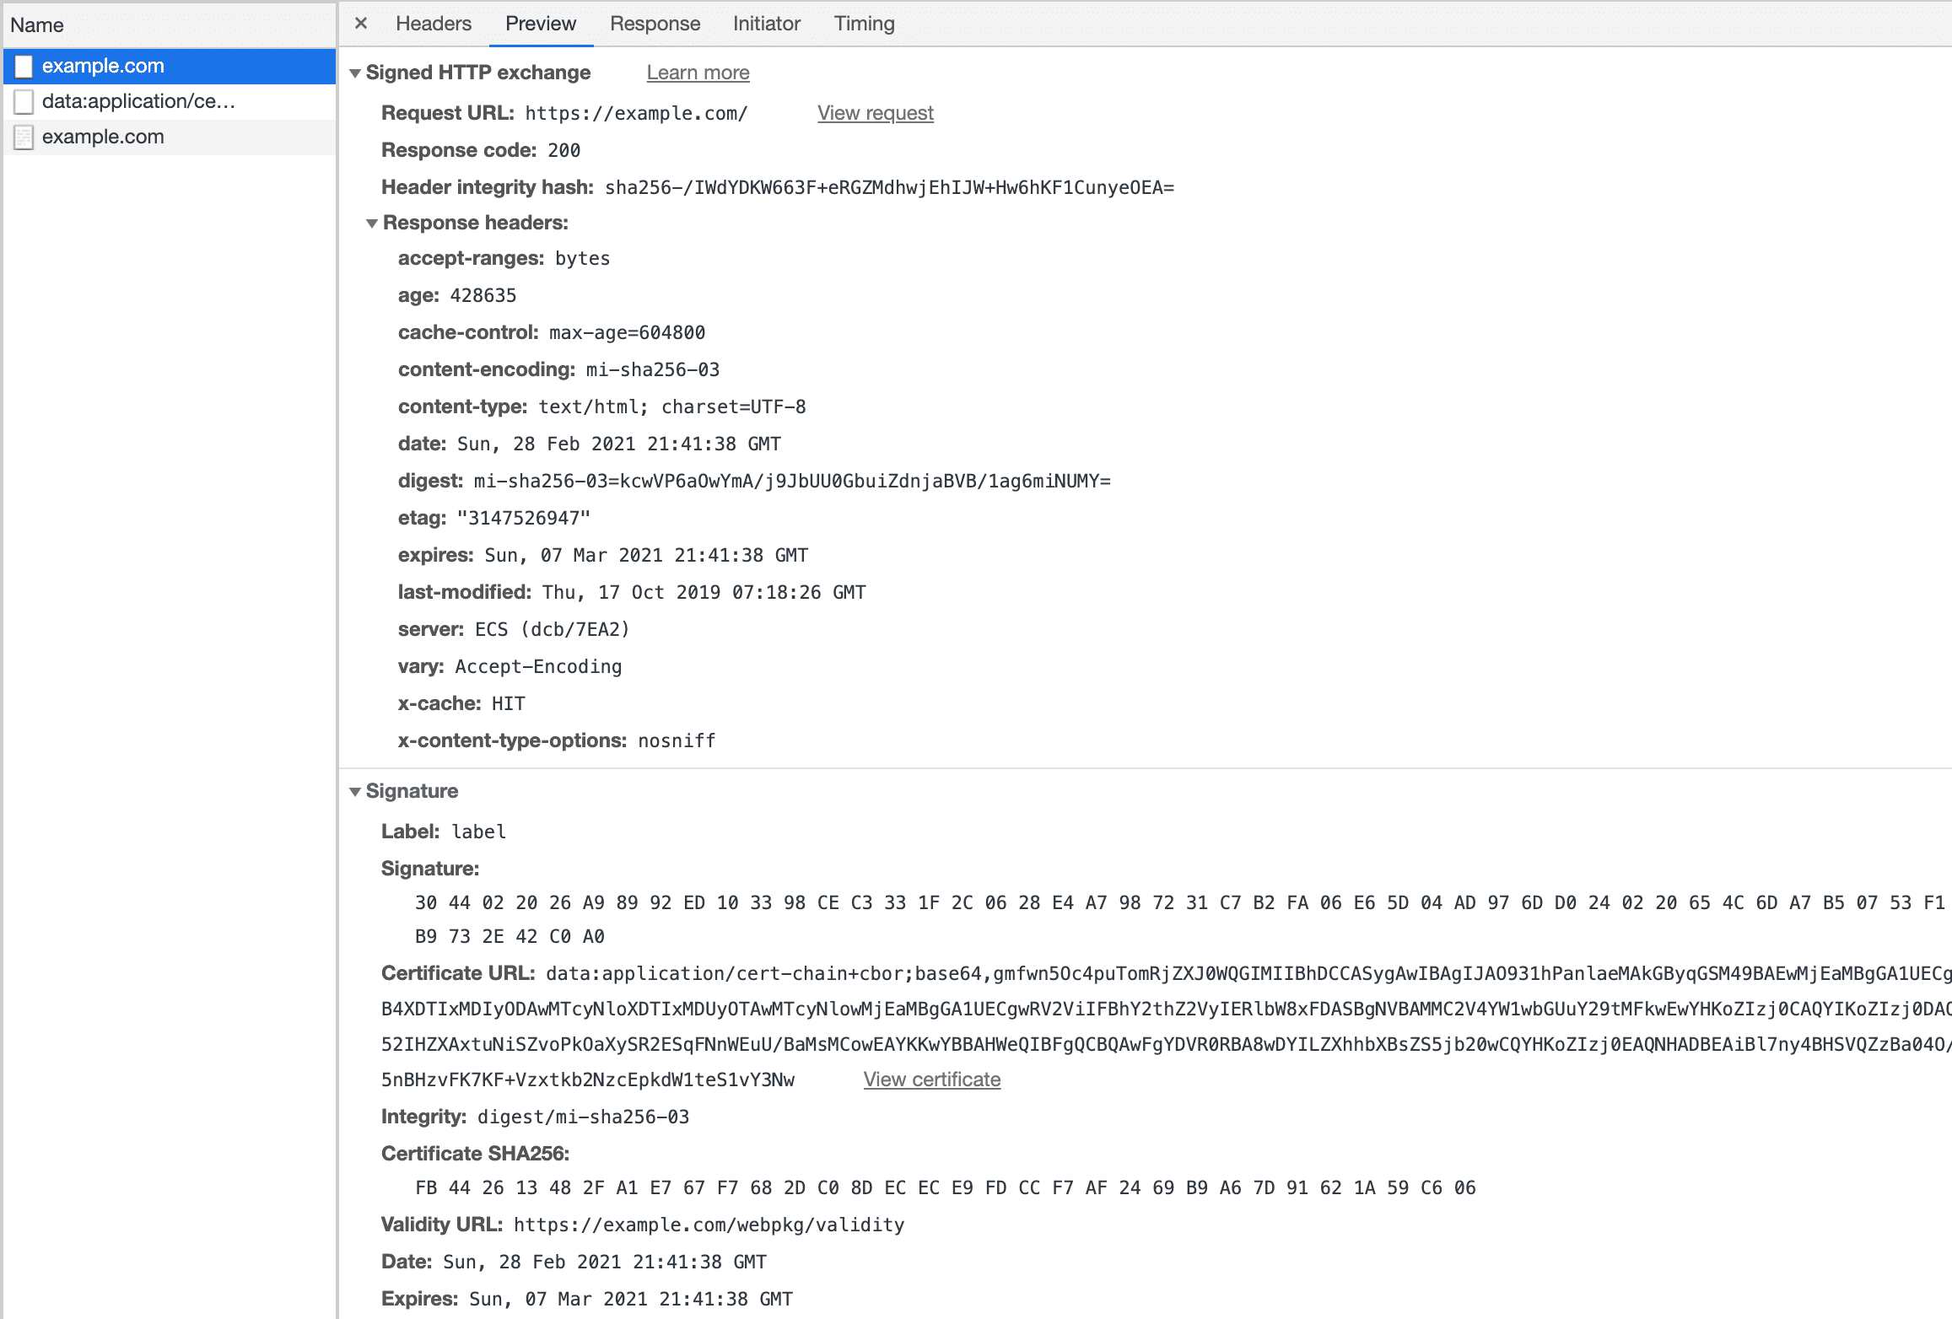Image resolution: width=1952 pixels, height=1319 pixels.
Task: Select the Preview tab
Action: click(x=540, y=24)
